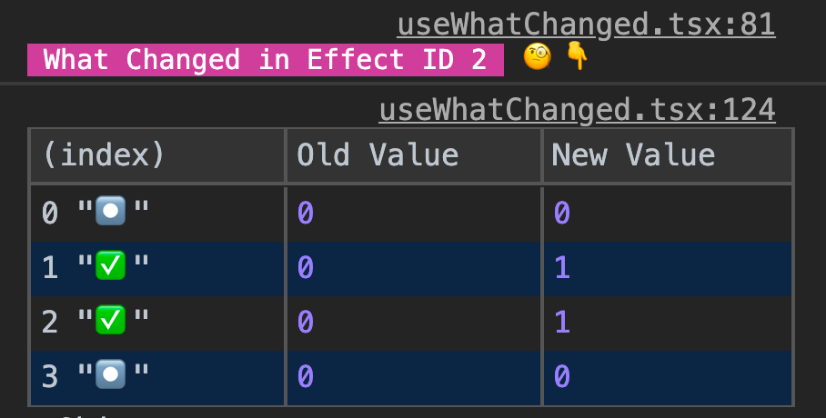Sort table by the (index) column header

pyautogui.click(x=157, y=155)
